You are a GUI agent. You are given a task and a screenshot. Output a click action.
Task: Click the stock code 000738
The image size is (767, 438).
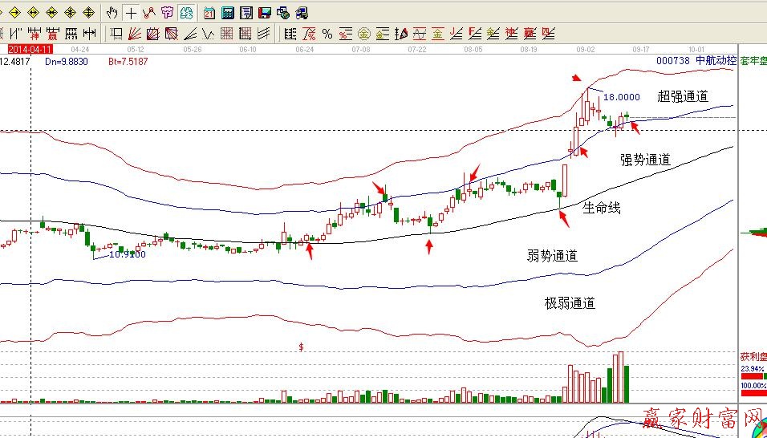click(674, 61)
